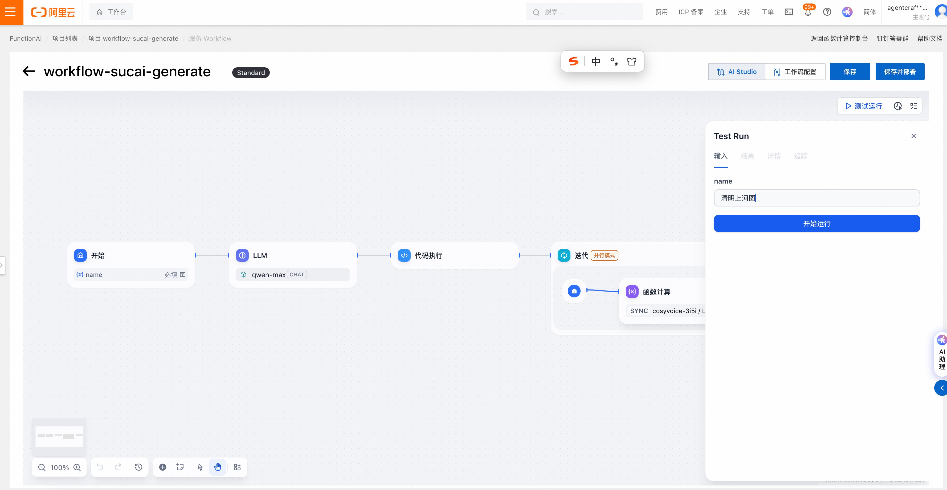Open the run history icon beside 测试运行

[x=897, y=106]
